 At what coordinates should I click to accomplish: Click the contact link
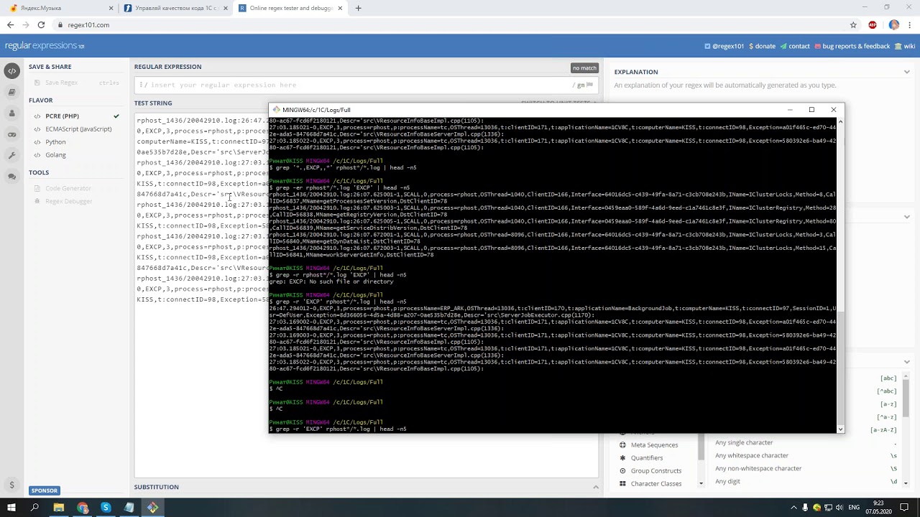point(795,46)
